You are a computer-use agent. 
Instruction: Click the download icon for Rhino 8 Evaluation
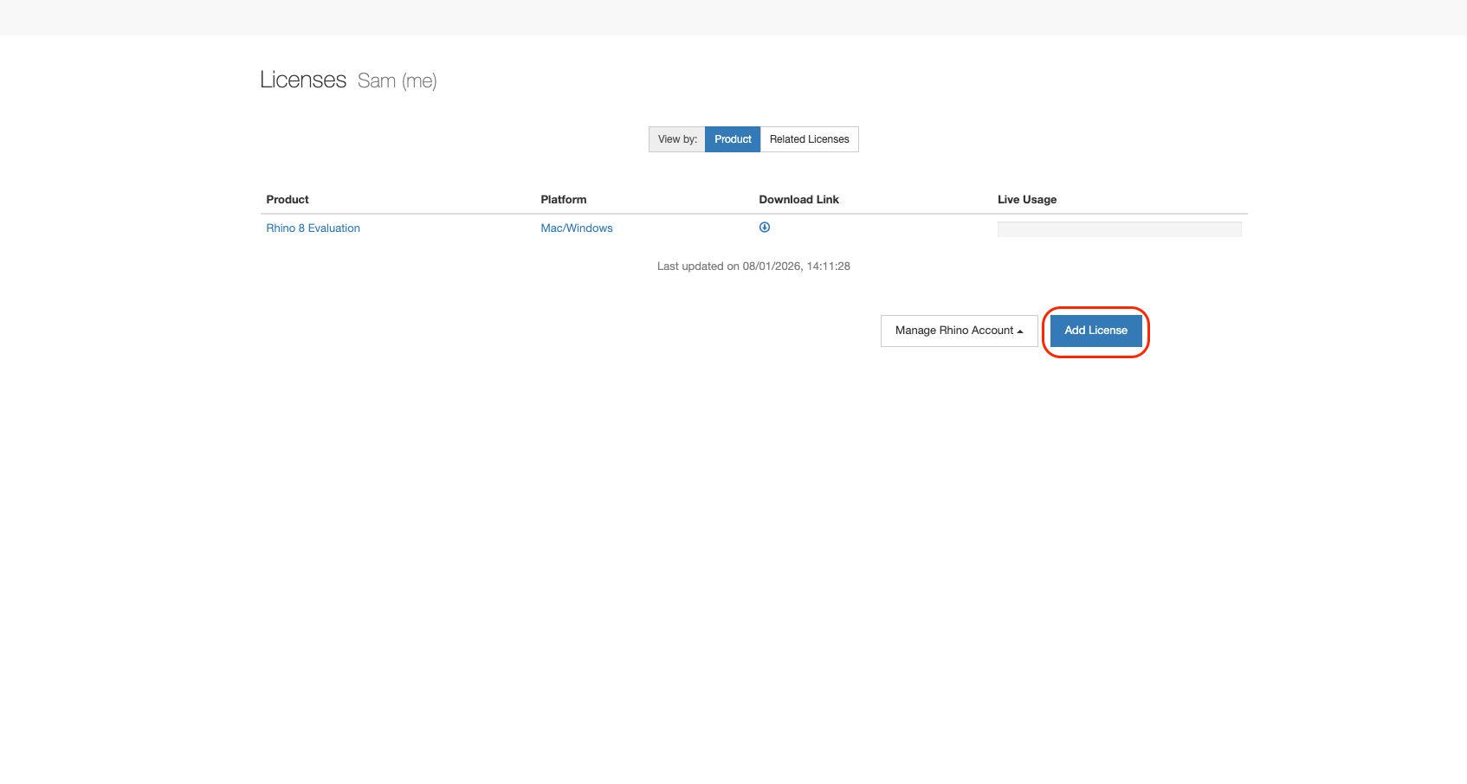tap(765, 228)
